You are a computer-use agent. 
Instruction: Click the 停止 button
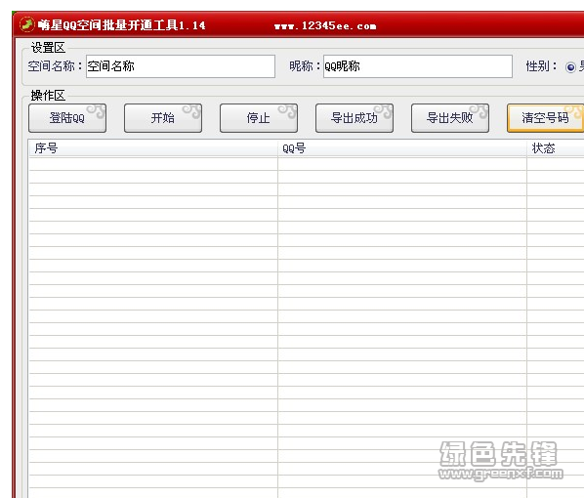click(259, 118)
